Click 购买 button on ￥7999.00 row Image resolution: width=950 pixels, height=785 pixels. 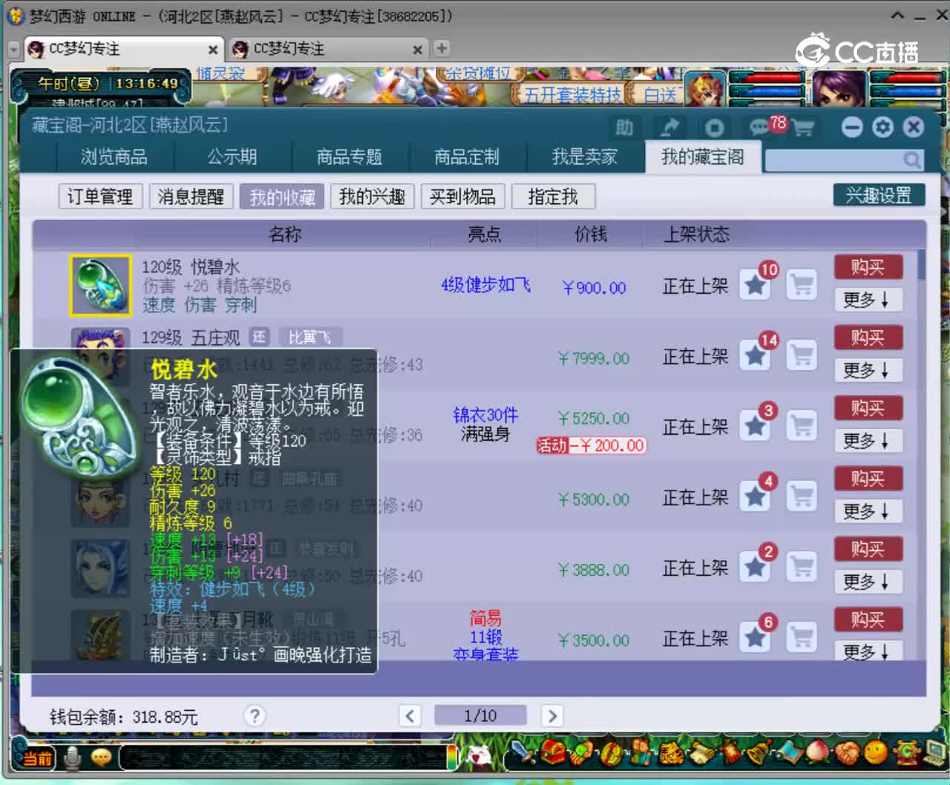tap(868, 338)
